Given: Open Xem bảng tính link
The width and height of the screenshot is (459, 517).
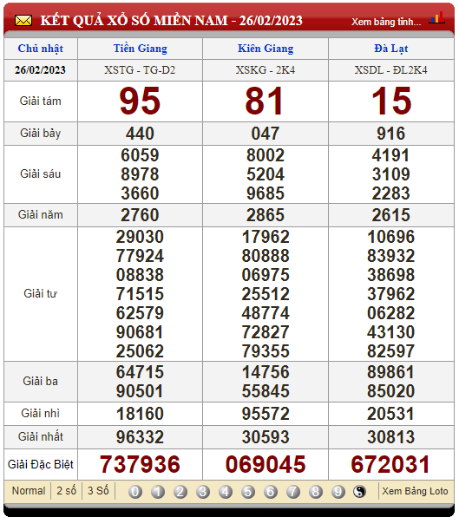Looking at the screenshot, I should pos(386,22).
